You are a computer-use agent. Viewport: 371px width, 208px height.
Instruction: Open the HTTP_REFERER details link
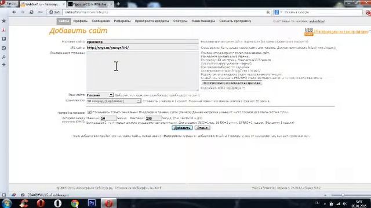[230, 88]
